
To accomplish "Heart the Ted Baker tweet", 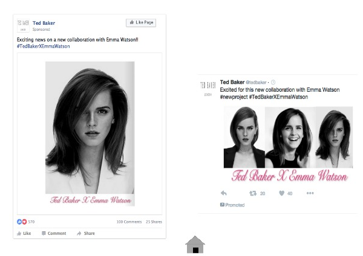I will click(x=281, y=193).
